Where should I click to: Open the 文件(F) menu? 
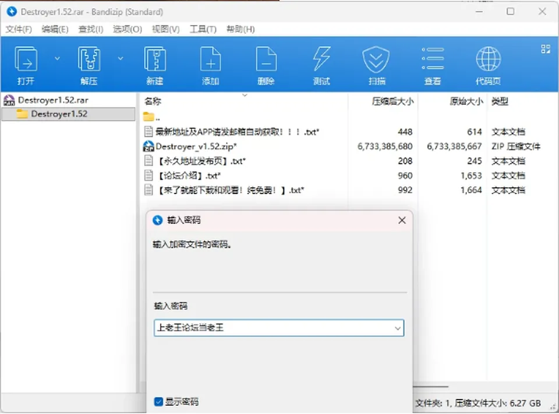[19, 29]
